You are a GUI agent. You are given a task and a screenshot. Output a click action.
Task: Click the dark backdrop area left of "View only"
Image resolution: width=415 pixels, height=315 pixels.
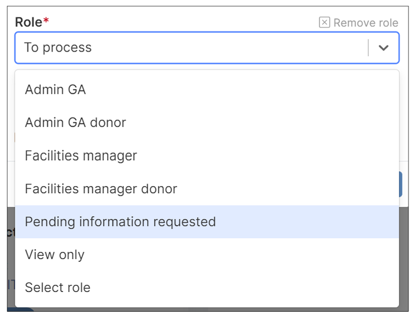click(10, 255)
